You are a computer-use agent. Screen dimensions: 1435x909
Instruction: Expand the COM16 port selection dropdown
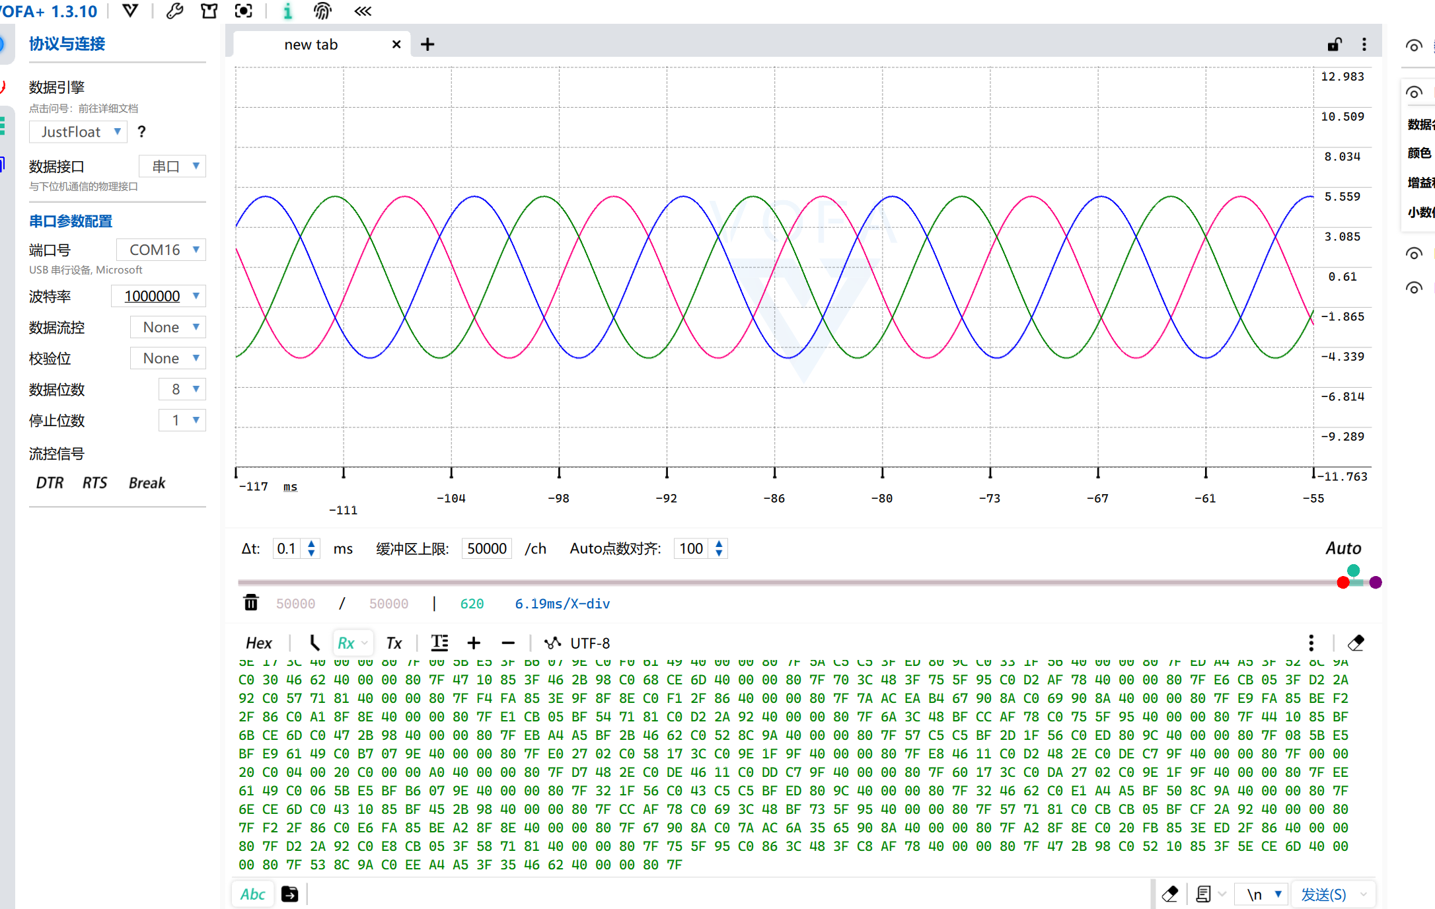[161, 250]
